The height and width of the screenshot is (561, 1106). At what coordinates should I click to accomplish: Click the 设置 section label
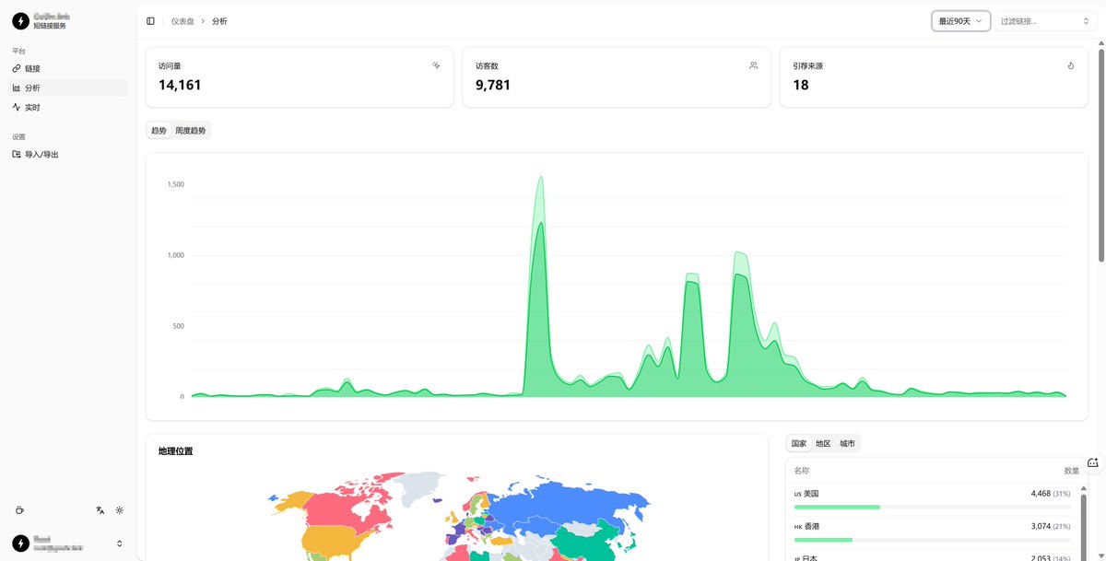pos(19,136)
